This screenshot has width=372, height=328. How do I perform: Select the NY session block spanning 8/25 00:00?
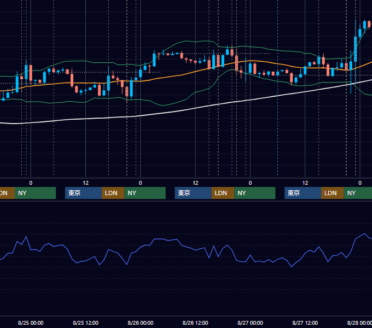point(35,193)
